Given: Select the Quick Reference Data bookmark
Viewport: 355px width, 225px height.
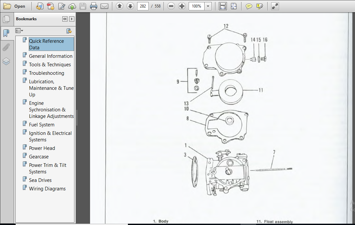Looking at the screenshot, I should click(51, 44).
